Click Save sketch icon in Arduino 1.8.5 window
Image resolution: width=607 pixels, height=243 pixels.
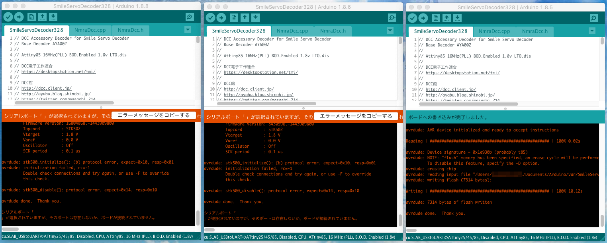pos(457,18)
